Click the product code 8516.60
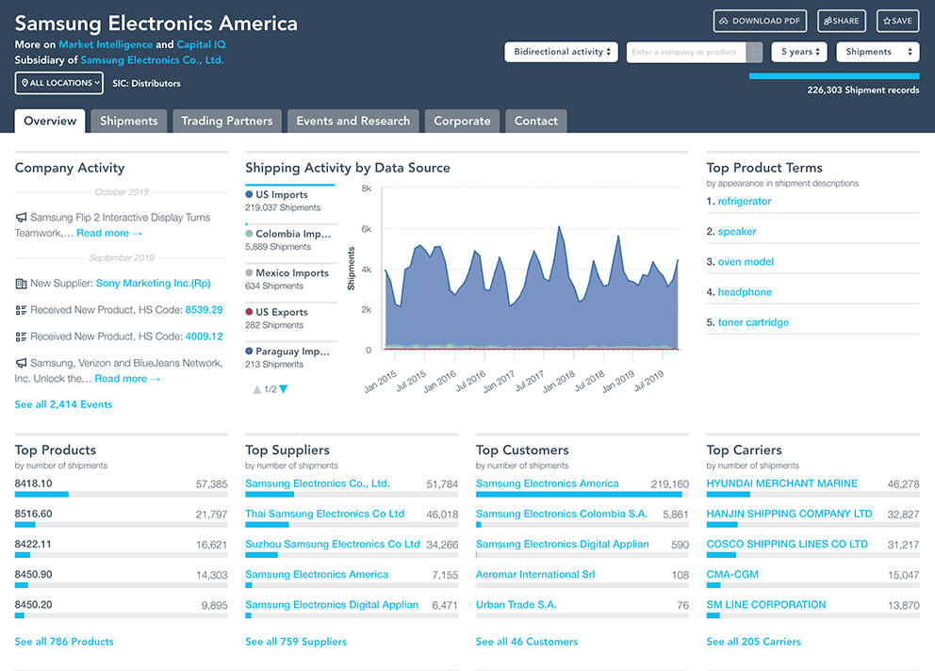Screen dimensions: 935x671 click(x=33, y=515)
